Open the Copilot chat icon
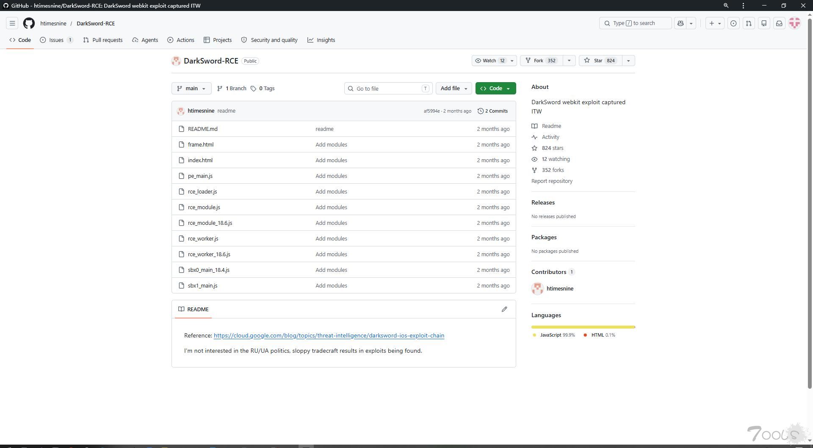The width and height of the screenshot is (813, 448). 680,23
